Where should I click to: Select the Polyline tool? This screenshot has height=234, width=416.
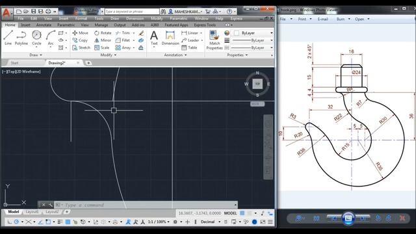(21, 38)
